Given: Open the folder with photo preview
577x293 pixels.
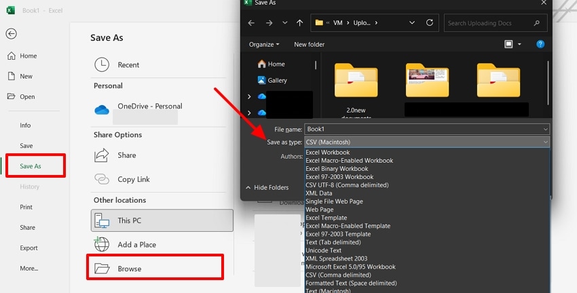Looking at the screenshot, I should (427, 80).
